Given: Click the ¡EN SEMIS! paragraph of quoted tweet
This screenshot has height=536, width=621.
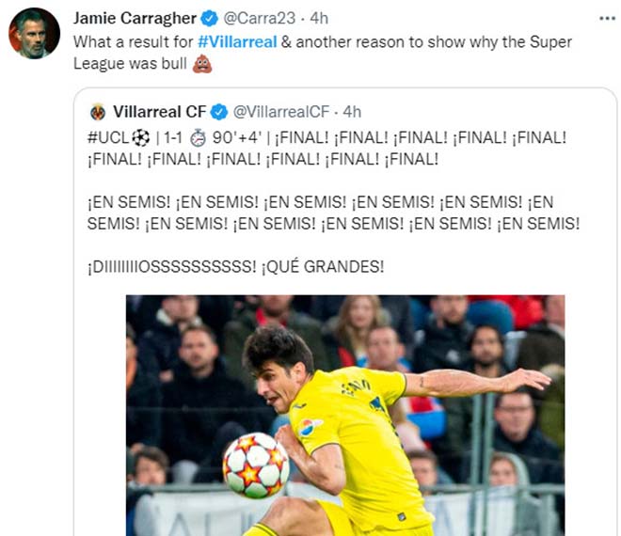Looking at the screenshot, I should click(x=333, y=213).
